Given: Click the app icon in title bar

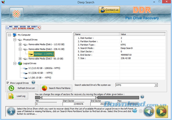Looking at the screenshot, I should coord(3,2).
